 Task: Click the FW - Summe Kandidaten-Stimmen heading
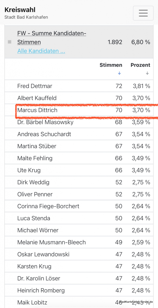click(x=52, y=37)
